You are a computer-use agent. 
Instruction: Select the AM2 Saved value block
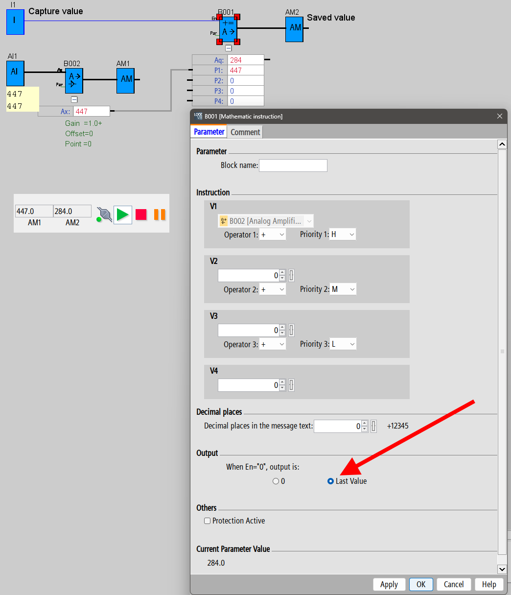(x=294, y=29)
